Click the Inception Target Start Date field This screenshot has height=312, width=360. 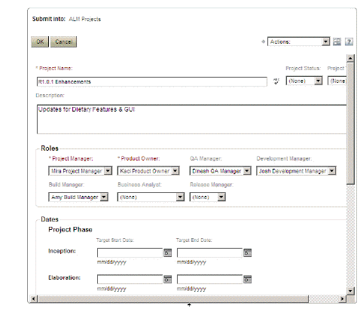[x=130, y=252]
